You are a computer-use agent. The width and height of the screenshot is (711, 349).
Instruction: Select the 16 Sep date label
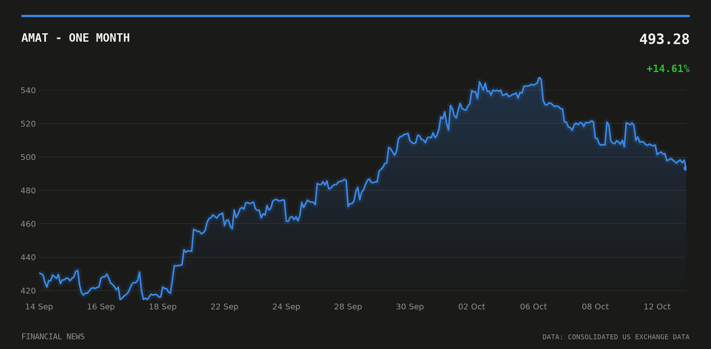tap(101, 307)
